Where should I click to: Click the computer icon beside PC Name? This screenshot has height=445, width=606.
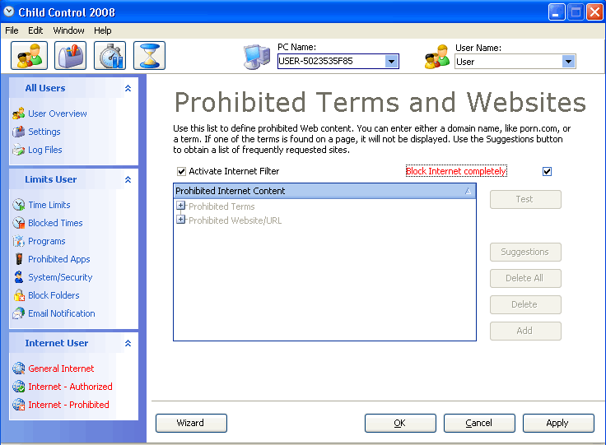pyautogui.click(x=257, y=57)
